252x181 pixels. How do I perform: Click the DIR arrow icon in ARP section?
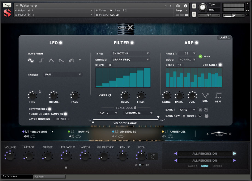205,95
